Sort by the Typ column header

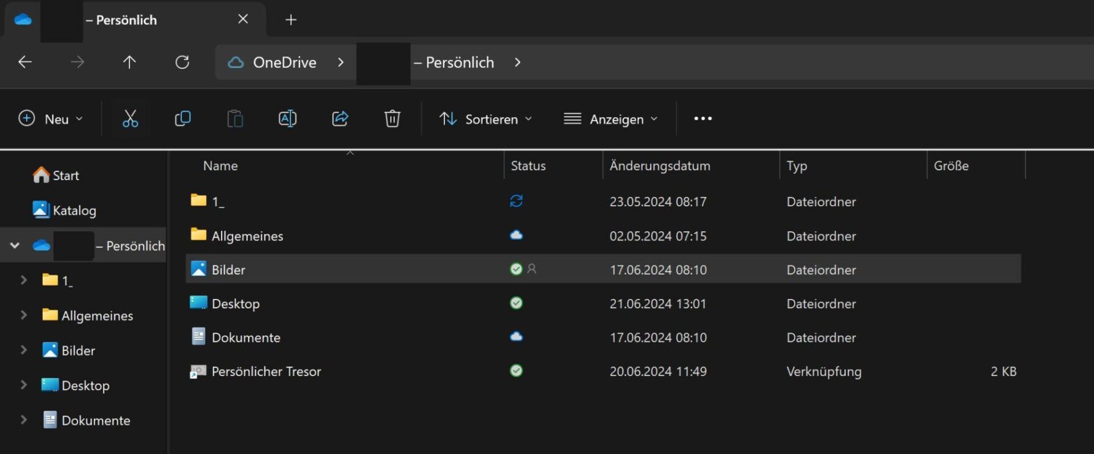797,166
